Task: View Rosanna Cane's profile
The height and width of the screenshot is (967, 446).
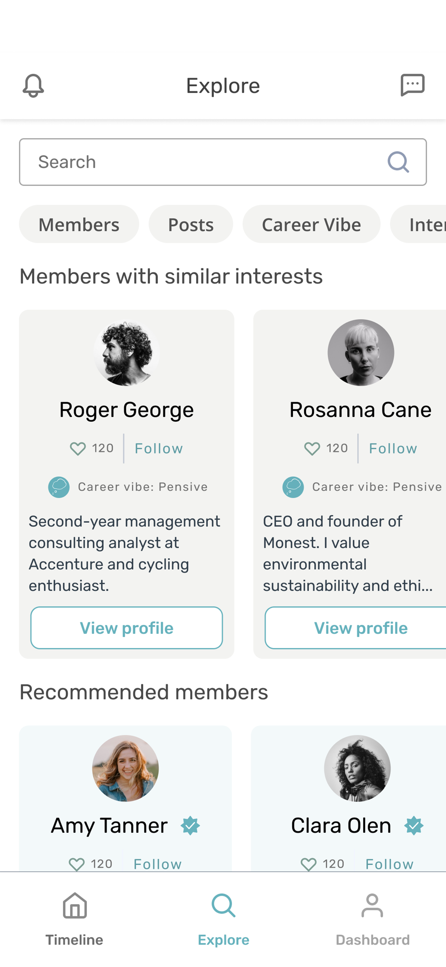Action: [x=355, y=628]
